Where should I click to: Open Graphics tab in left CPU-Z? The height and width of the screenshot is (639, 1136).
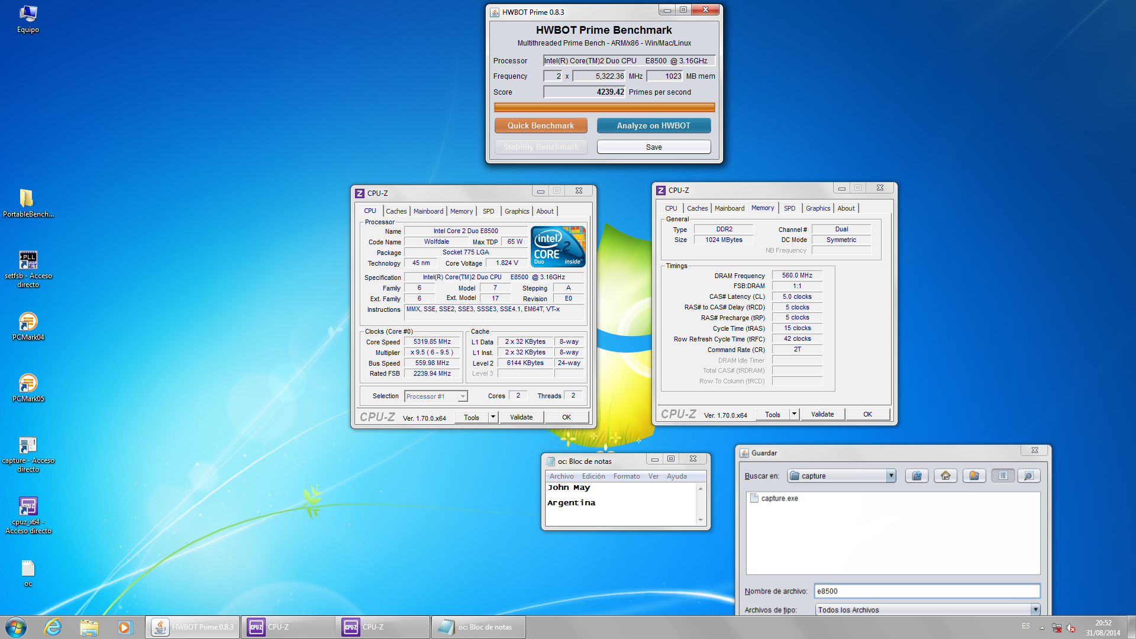pyautogui.click(x=517, y=211)
